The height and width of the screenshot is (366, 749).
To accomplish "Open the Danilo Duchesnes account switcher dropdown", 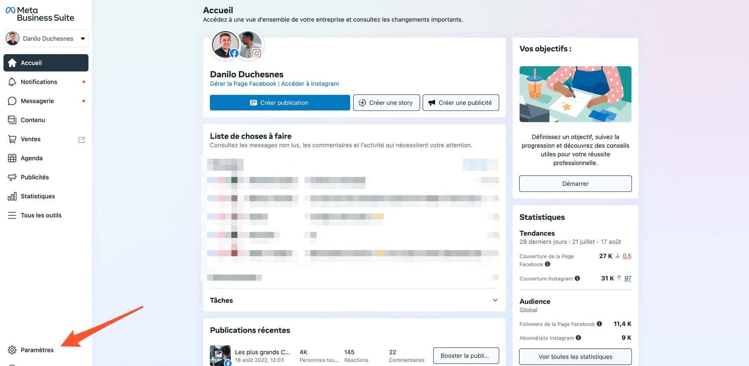I will pyautogui.click(x=46, y=39).
